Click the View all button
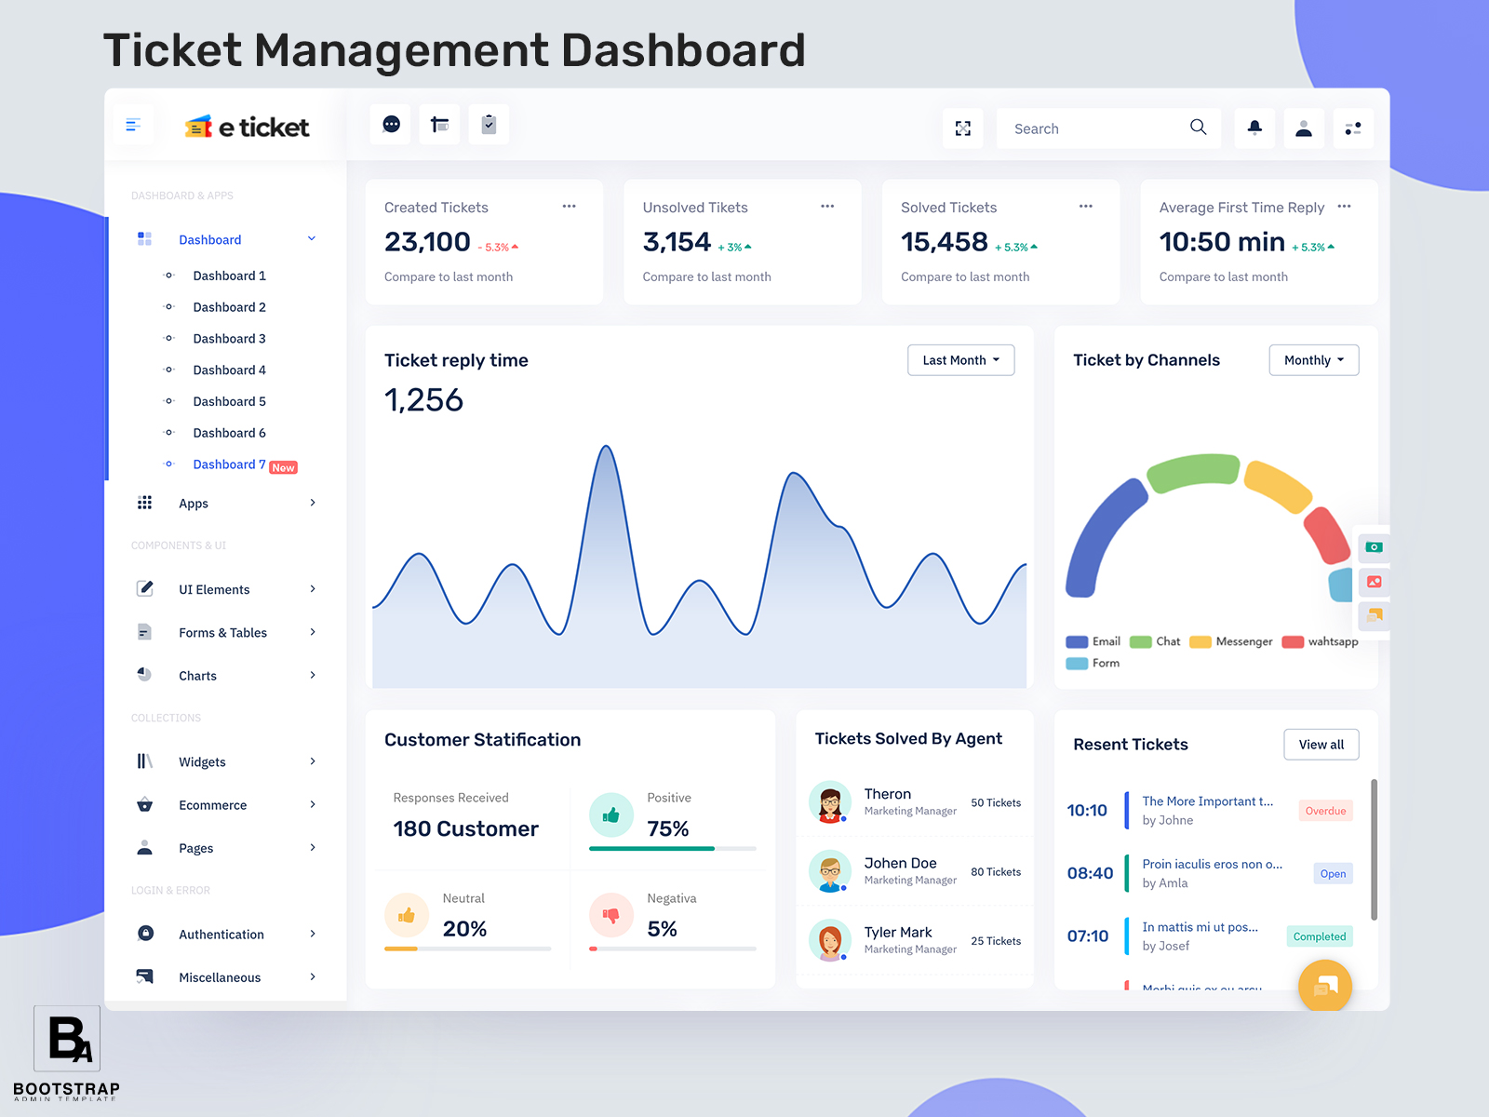The width and height of the screenshot is (1489, 1117). pyautogui.click(x=1321, y=745)
